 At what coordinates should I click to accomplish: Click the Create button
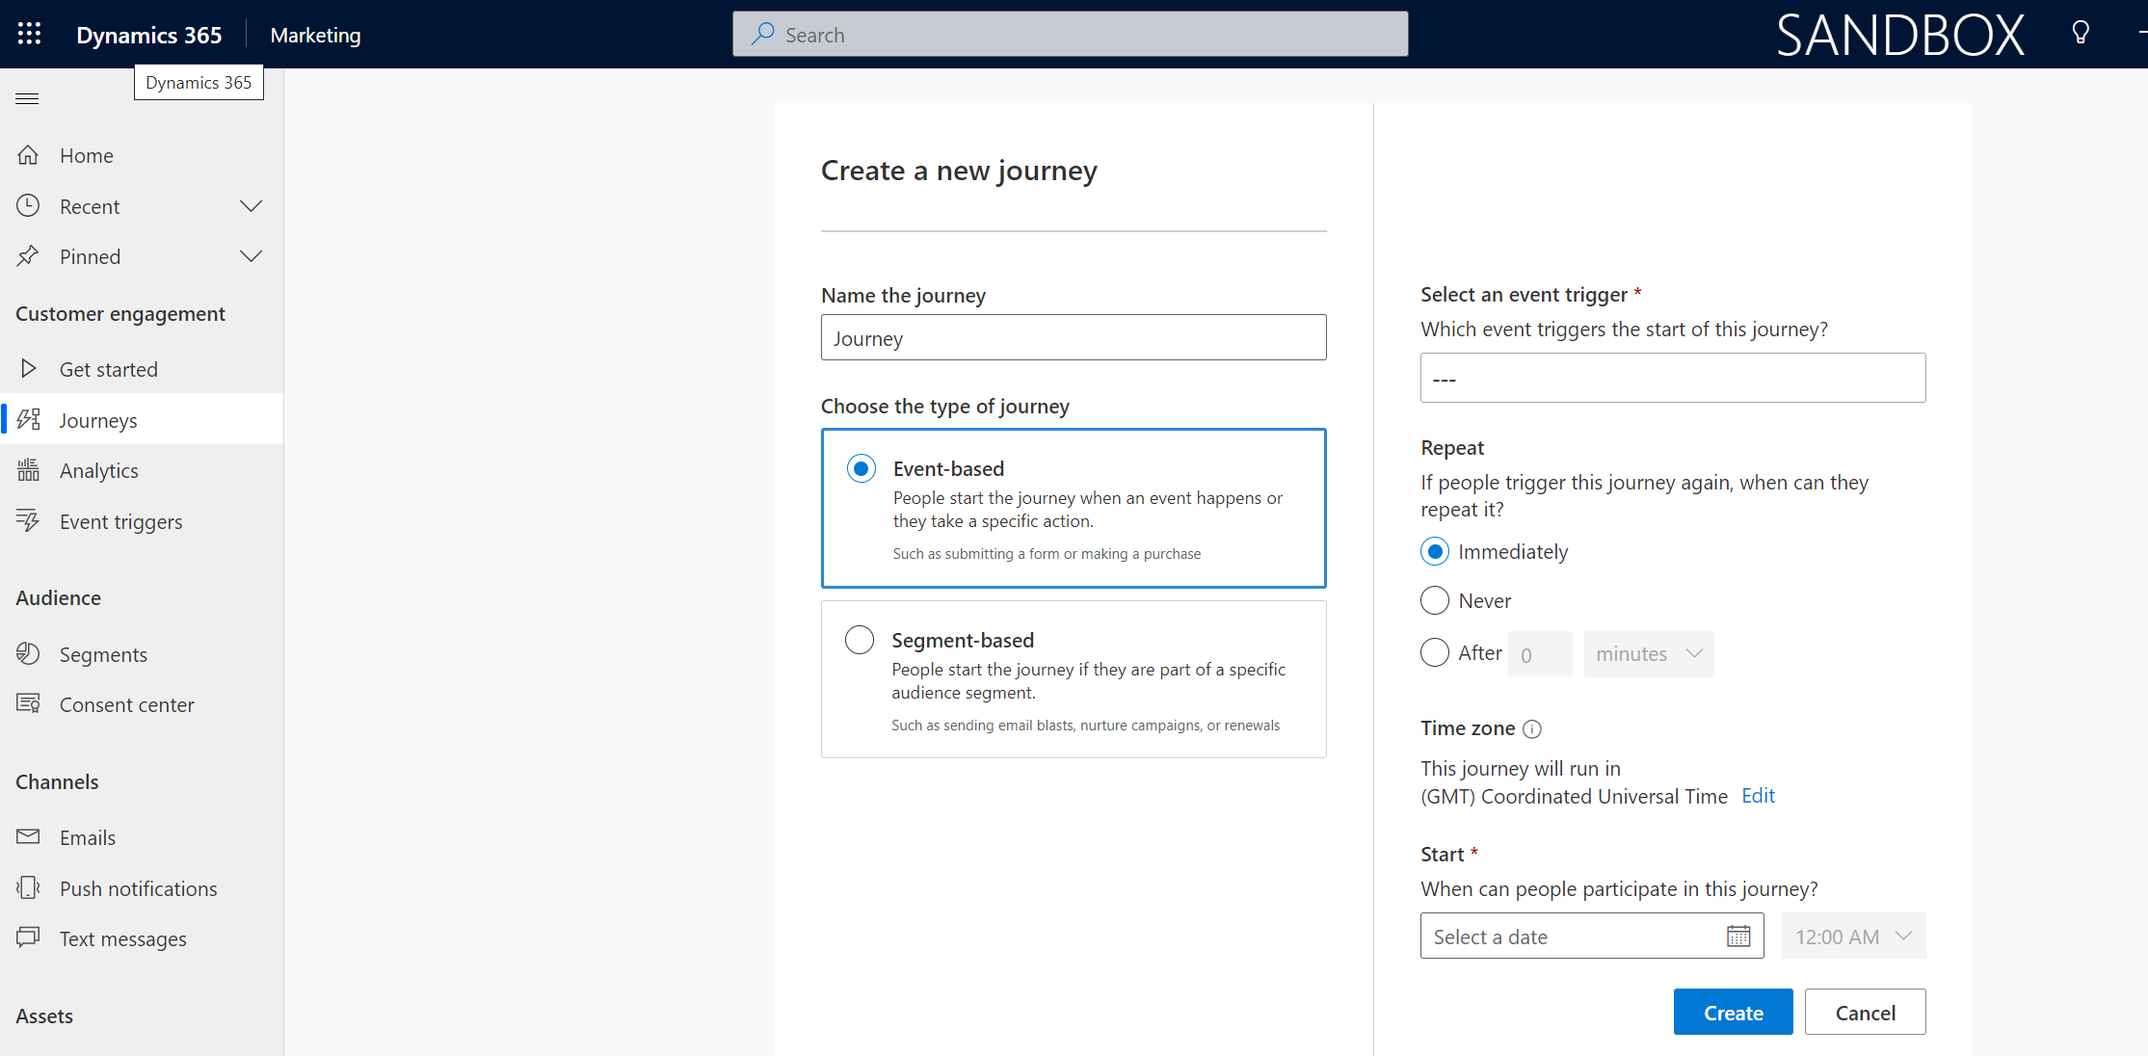1732,1013
